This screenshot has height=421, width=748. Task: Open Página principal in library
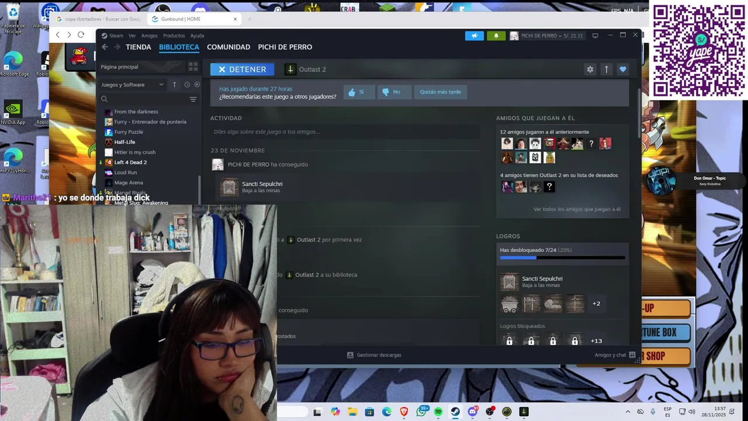(141, 67)
